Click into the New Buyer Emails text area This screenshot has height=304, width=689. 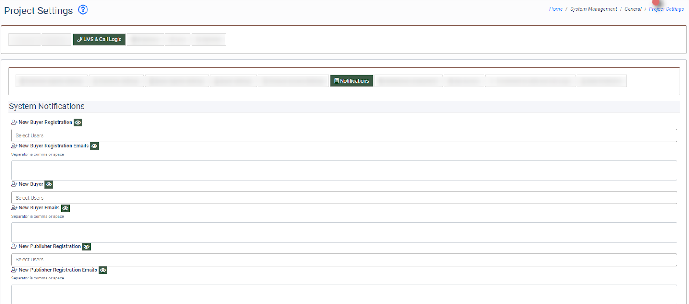coord(344,232)
